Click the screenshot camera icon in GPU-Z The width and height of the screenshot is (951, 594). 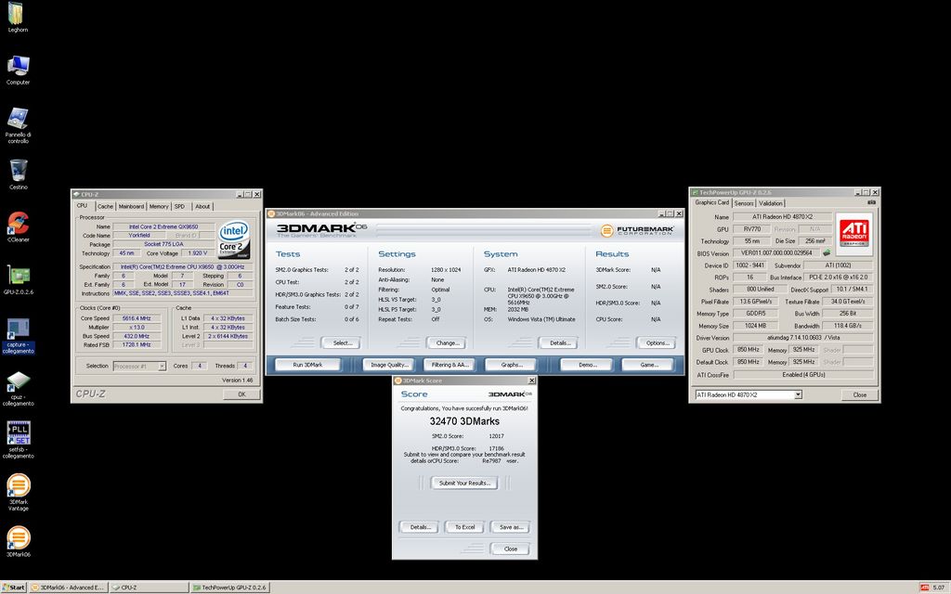(871, 202)
